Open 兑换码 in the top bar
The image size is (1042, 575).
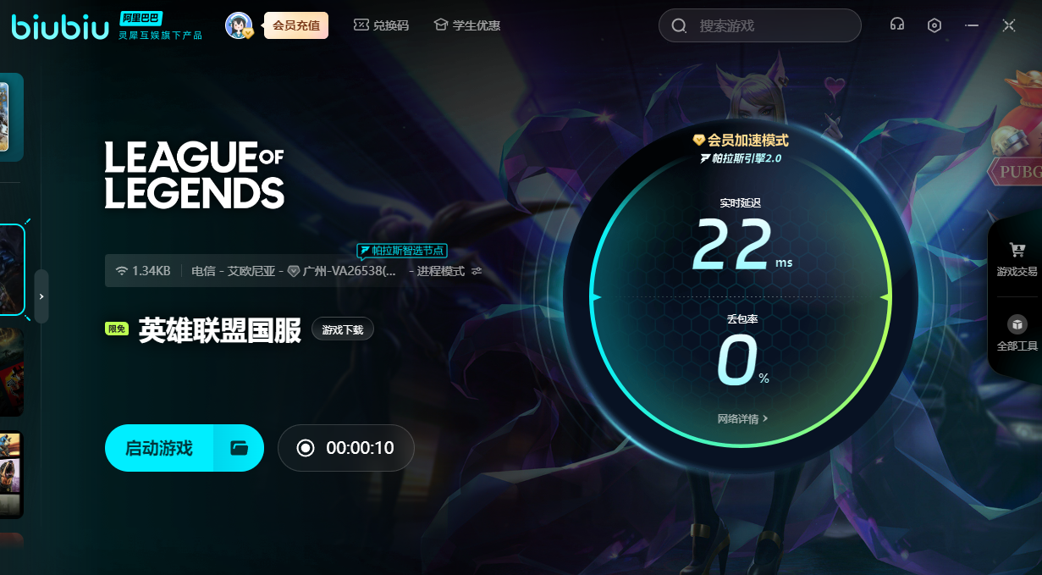381,25
